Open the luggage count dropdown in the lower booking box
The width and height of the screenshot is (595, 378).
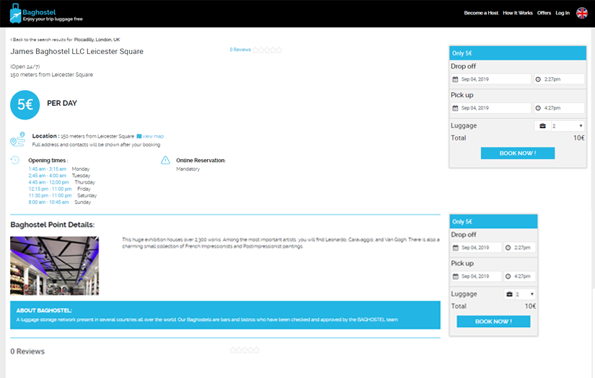[x=525, y=294]
